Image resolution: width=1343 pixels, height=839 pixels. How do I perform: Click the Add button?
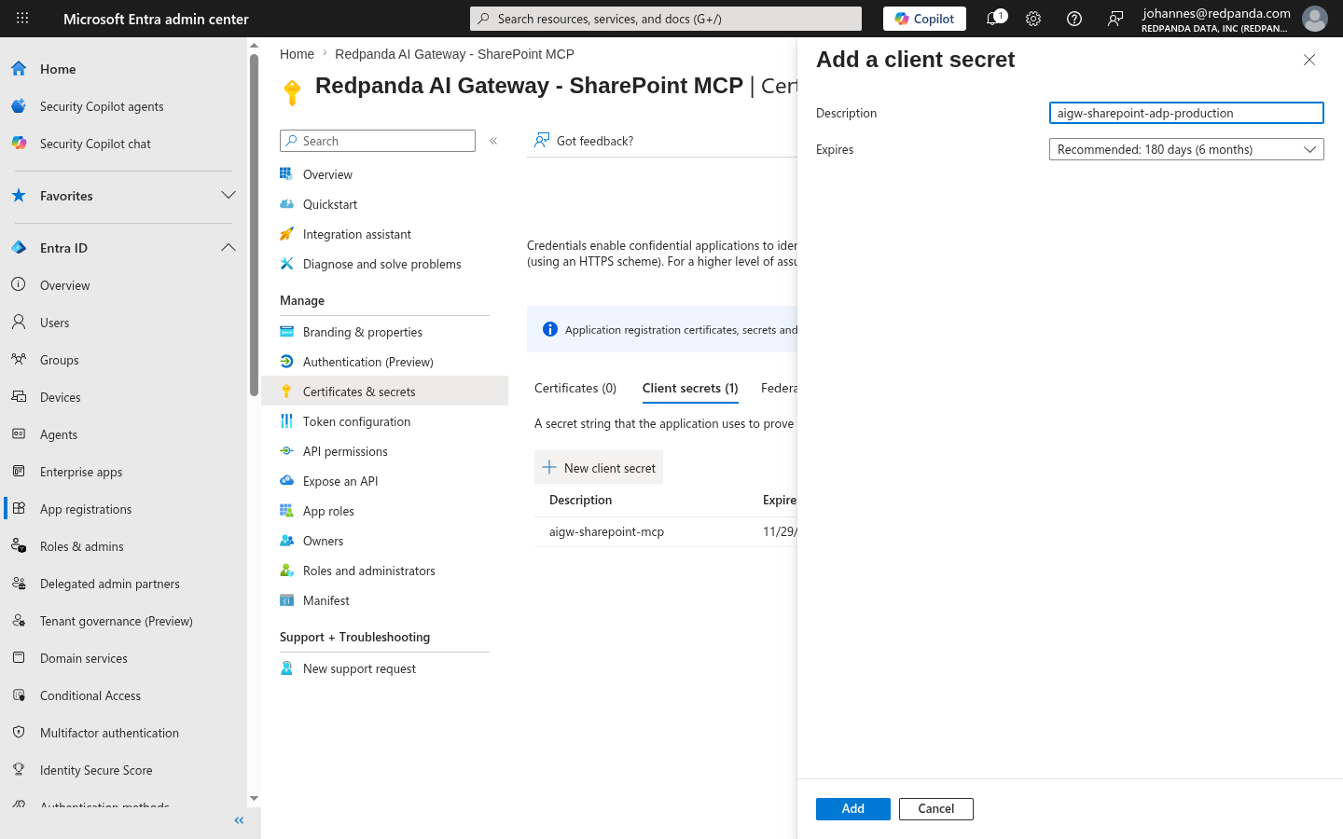[853, 809]
